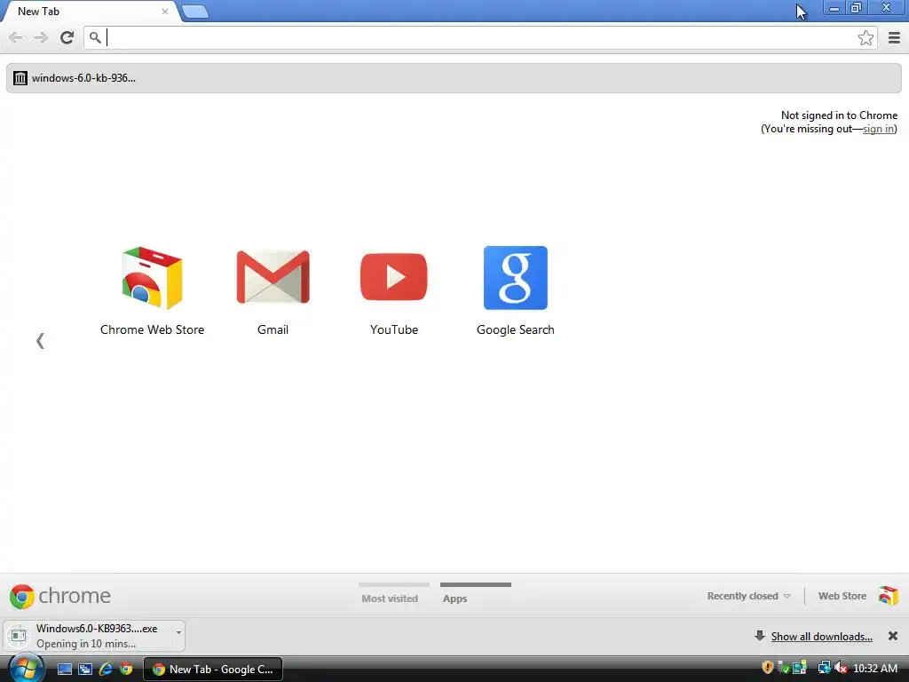
Task: Click Show Desktop in quick launch
Action: (x=65, y=669)
